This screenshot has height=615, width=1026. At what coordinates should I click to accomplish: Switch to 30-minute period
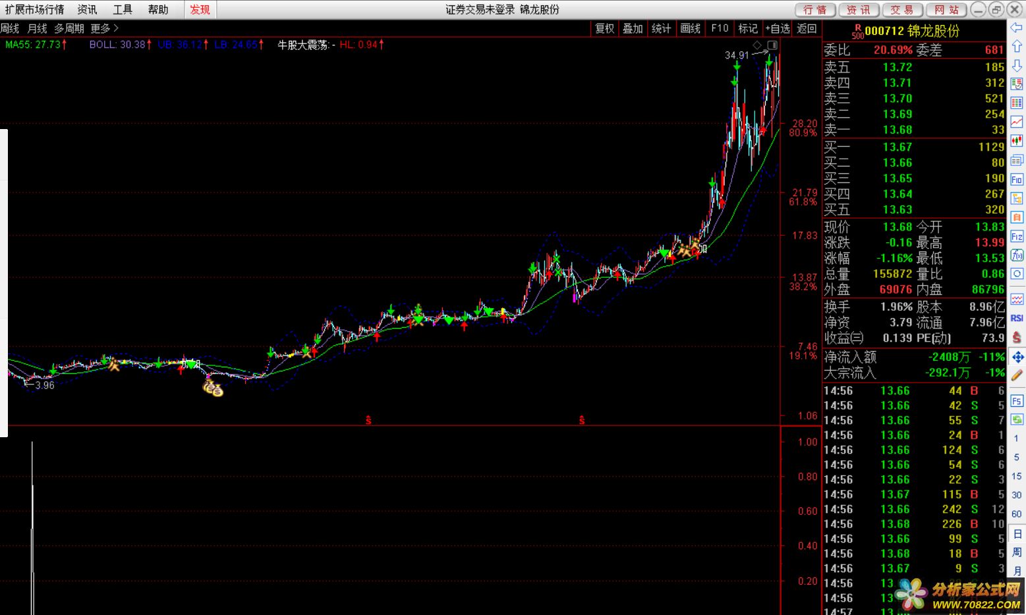[x=1016, y=495]
